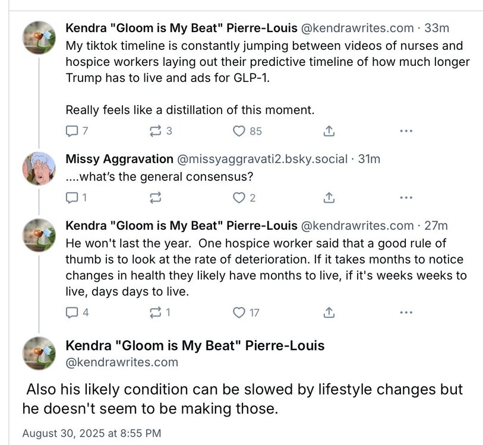Screen dimensions: 483x445
Task: Share Missy Aggravation's reply
Action: pos(329,198)
